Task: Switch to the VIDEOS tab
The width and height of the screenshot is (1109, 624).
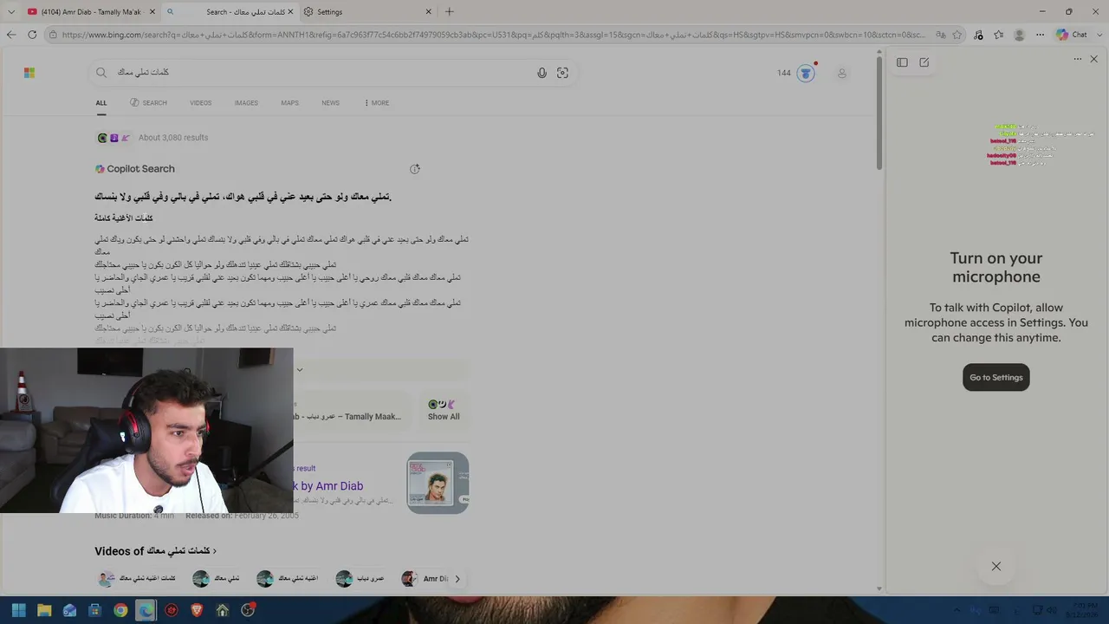Action: [200, 103]
